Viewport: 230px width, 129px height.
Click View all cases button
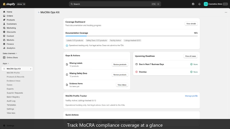coord(190,56)
